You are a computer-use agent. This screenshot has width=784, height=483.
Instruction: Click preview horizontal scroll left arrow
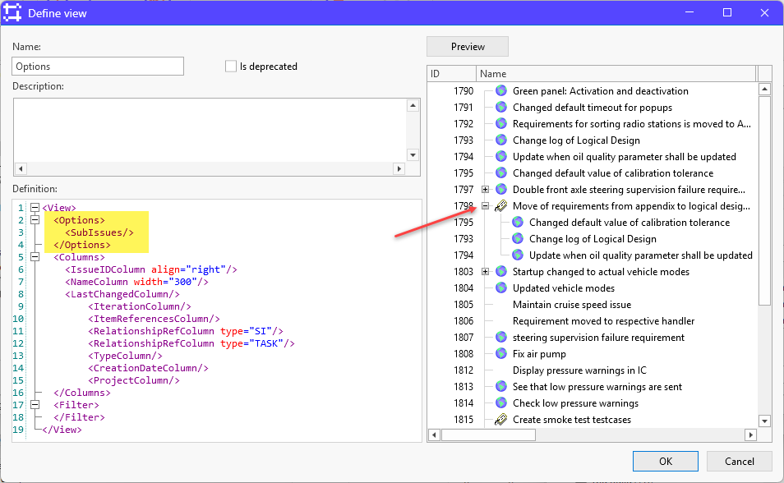(x=434, y=435)
